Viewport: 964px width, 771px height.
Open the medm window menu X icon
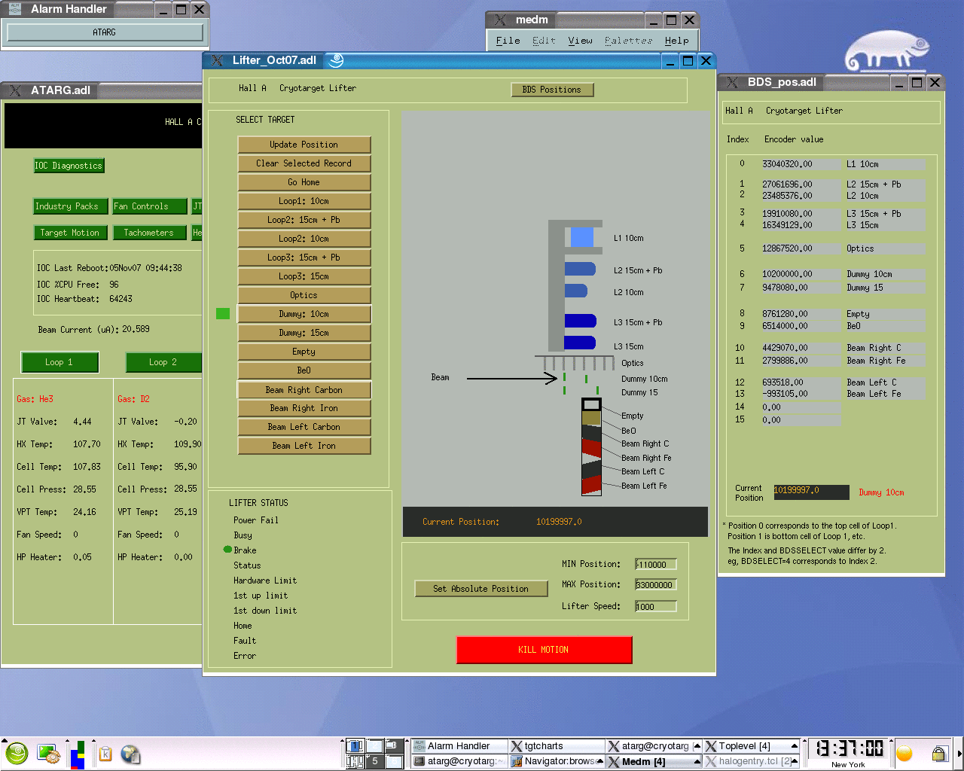(x=500, y=20)
